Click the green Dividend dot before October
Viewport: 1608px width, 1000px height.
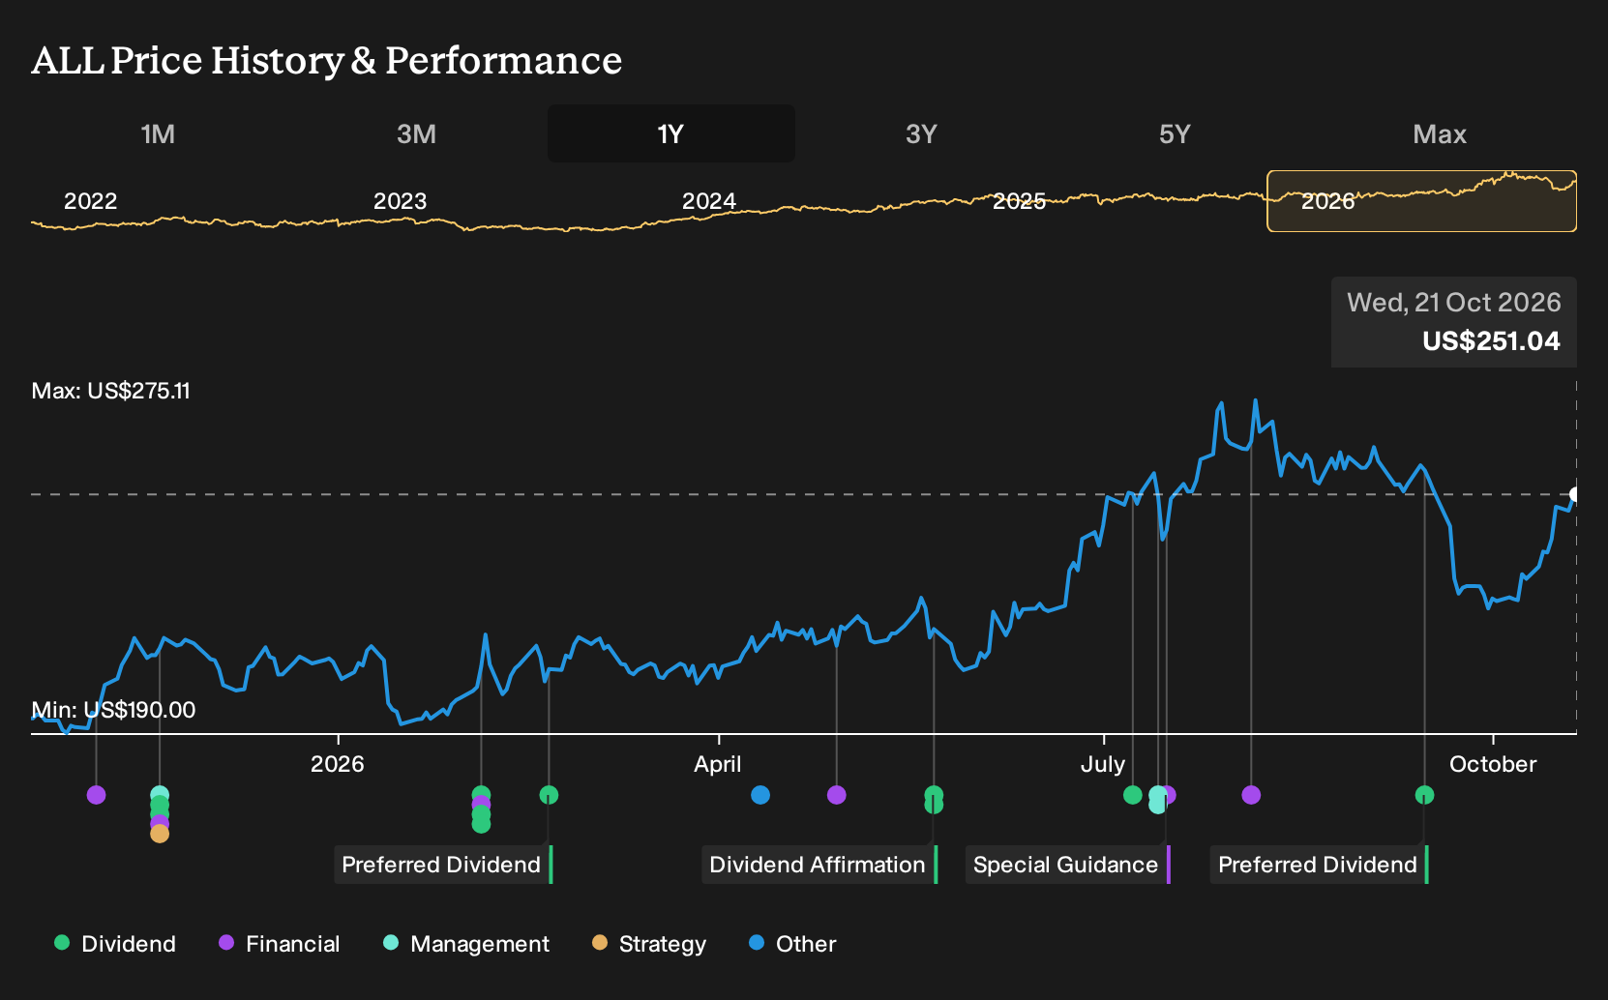click(x=1424, y=795)
